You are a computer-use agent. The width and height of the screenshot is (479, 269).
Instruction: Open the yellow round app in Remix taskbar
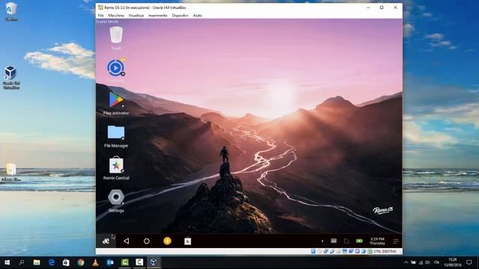click(x=167, y=241)
